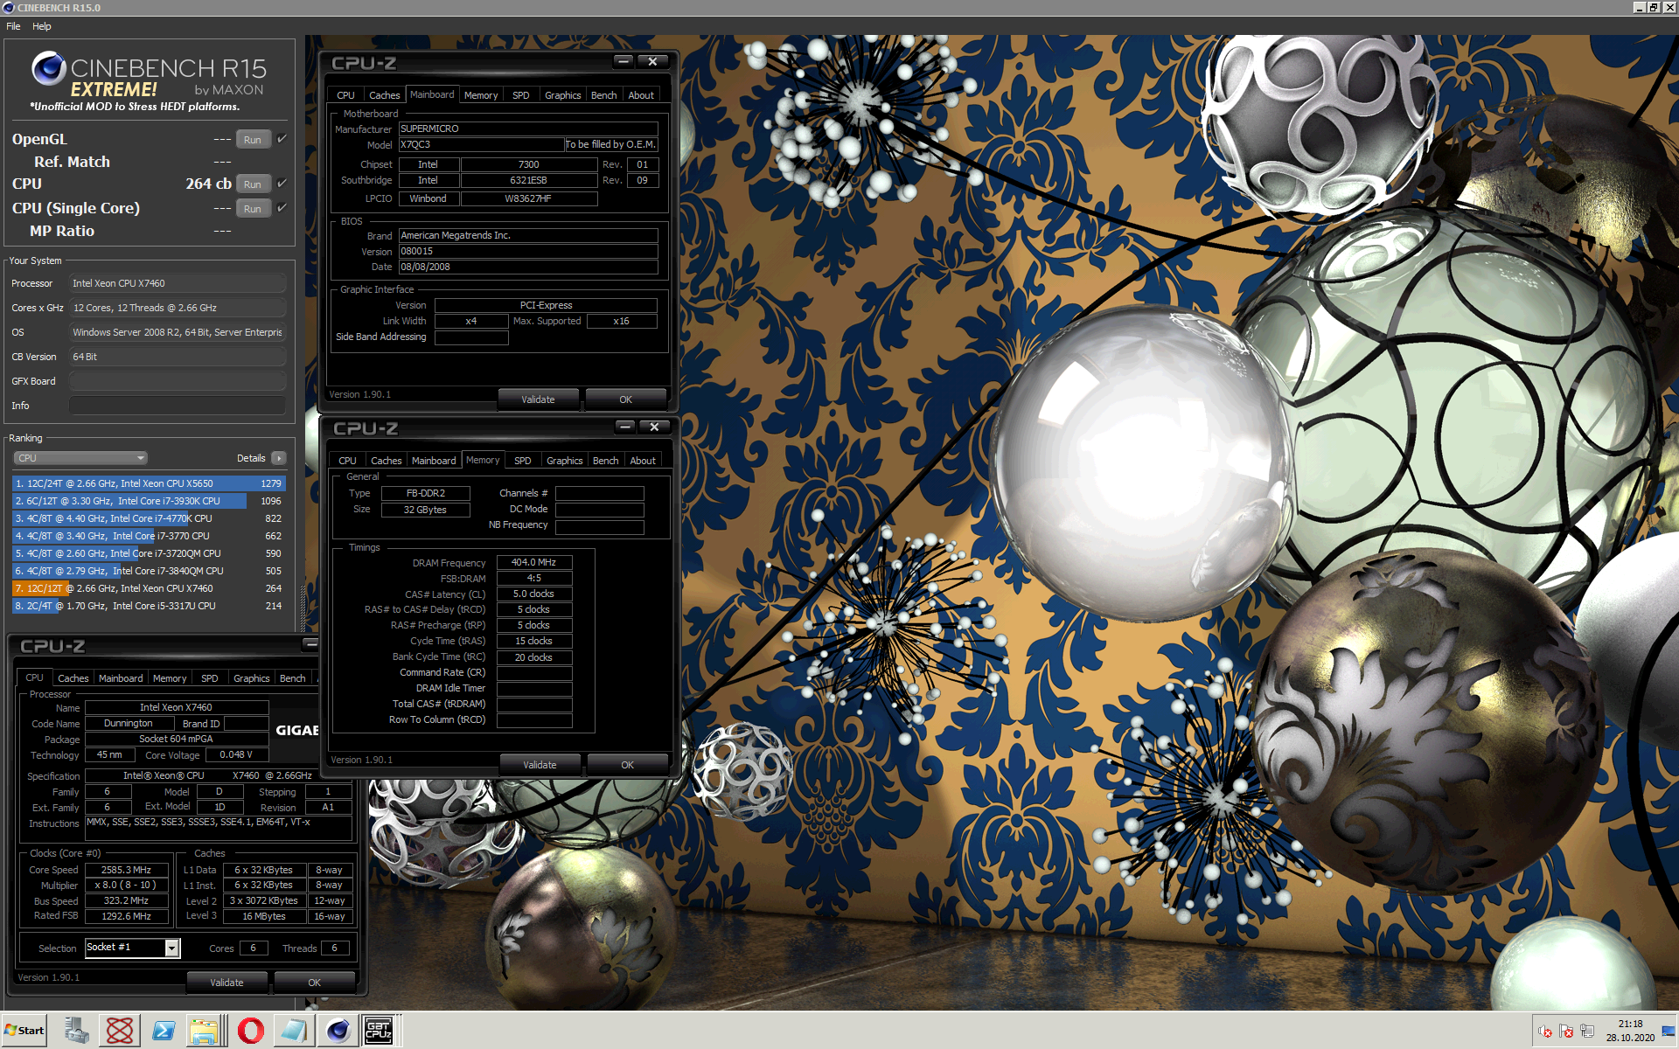Screen dimensions: 1679x1049
Task: Open Windows Explorer in the taskbar
Action: point(206,1031)
